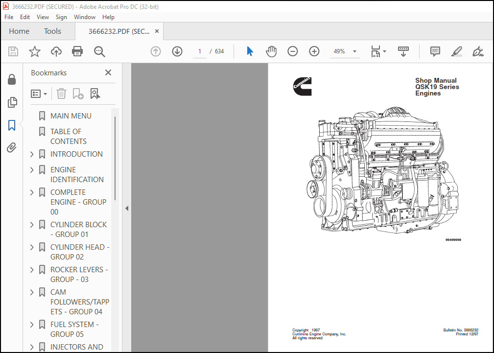Expand COMPLETE ENGINE - GROUP 00 bookmark
The height and width of the screenshot is (353, 494).
click(x=32, y=192)
